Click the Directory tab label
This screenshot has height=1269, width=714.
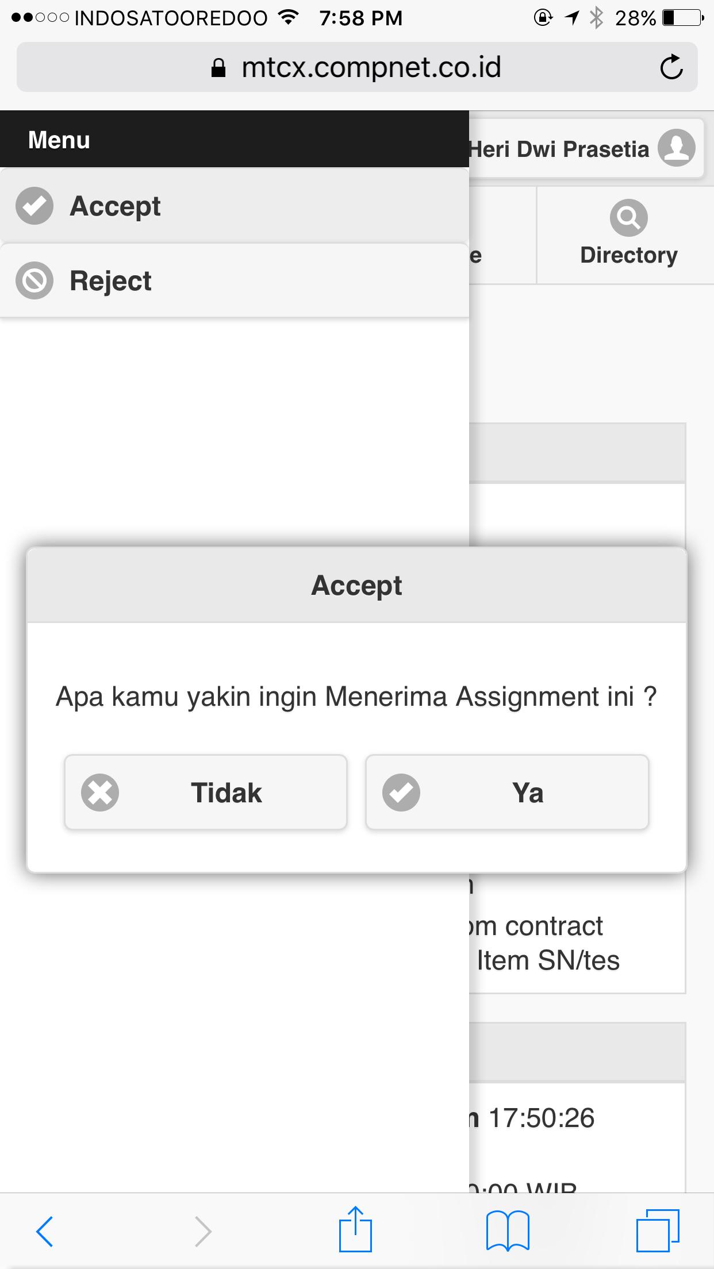629,255
